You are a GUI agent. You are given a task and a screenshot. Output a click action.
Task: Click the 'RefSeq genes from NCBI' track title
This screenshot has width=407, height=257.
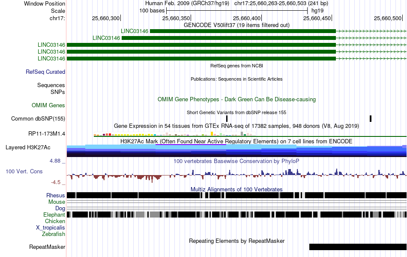pyautogui.click(x=236, y=66)
